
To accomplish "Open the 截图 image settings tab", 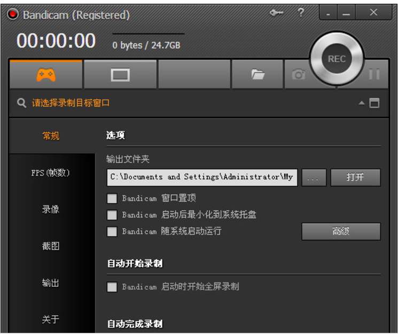I will 51,246.
